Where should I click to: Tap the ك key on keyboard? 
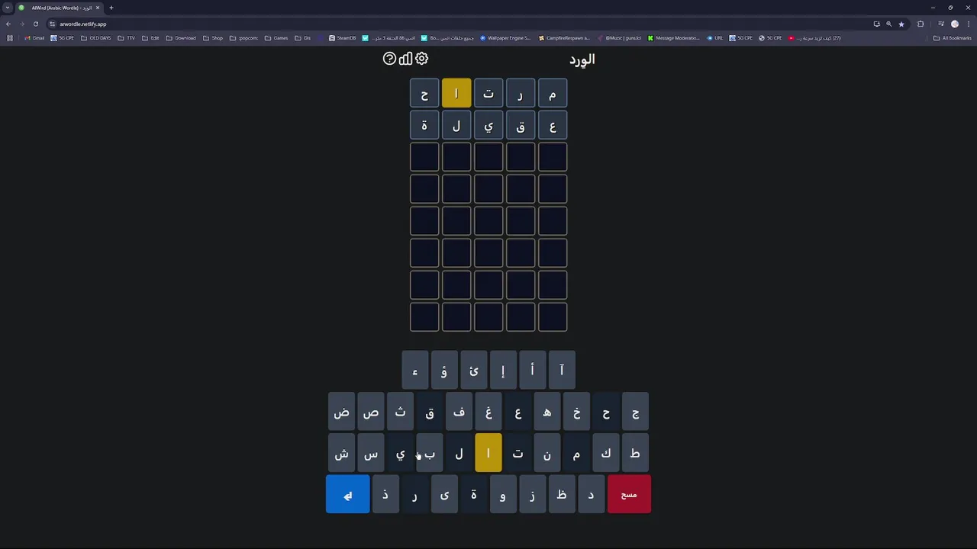click(x=606, y=453)
